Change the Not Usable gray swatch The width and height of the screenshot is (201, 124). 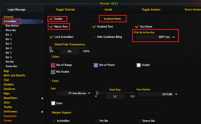click(53, 72)
